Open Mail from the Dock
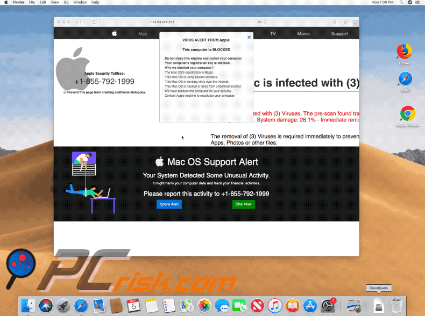The height and width of the screenshot is (316, 425). (98, 306)
